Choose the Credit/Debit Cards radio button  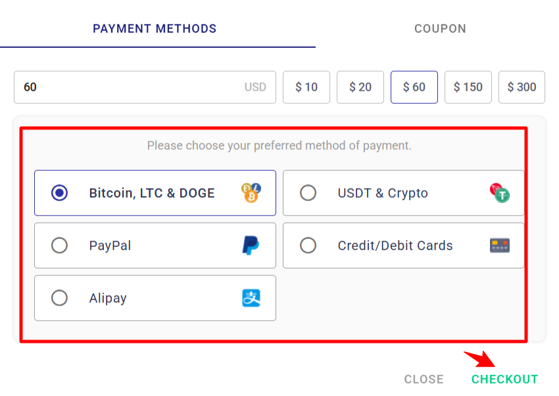[x=308, y=246]
